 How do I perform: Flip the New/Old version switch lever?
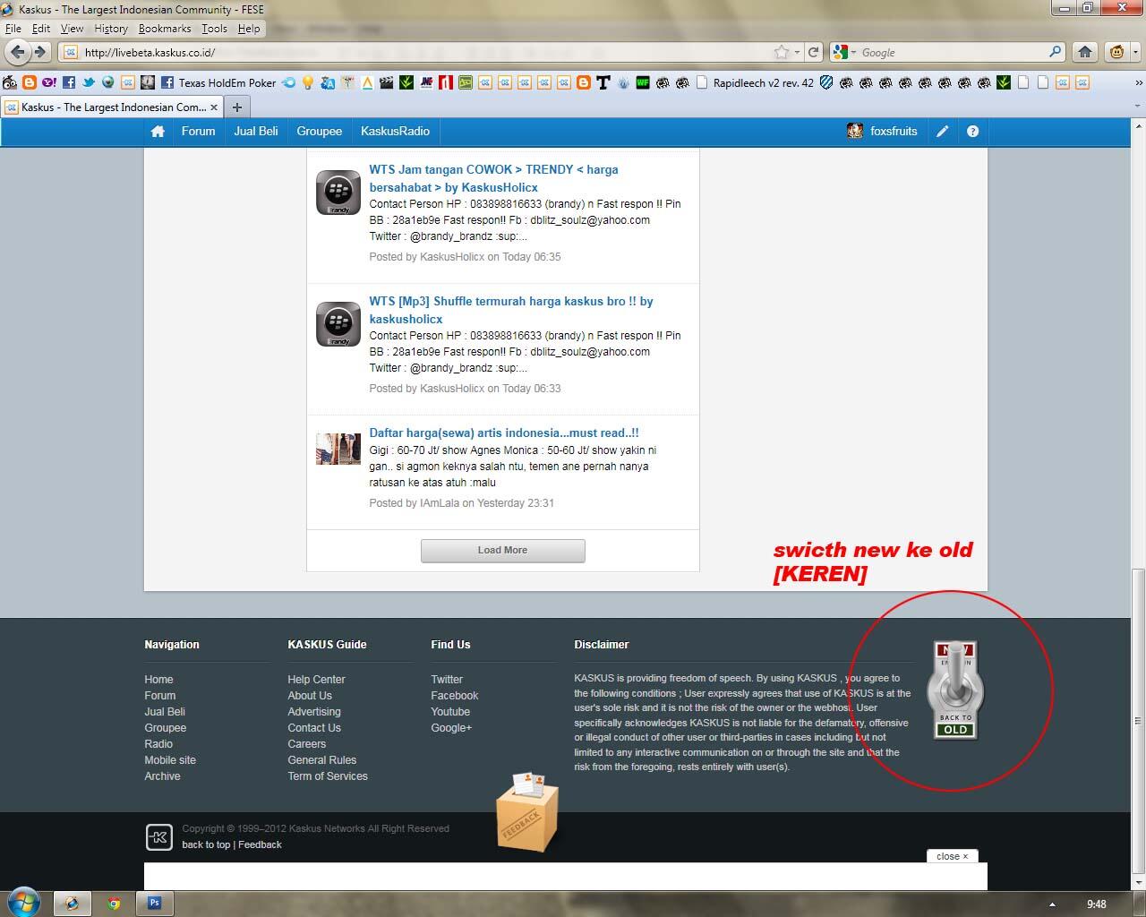[x=955, y=690]
